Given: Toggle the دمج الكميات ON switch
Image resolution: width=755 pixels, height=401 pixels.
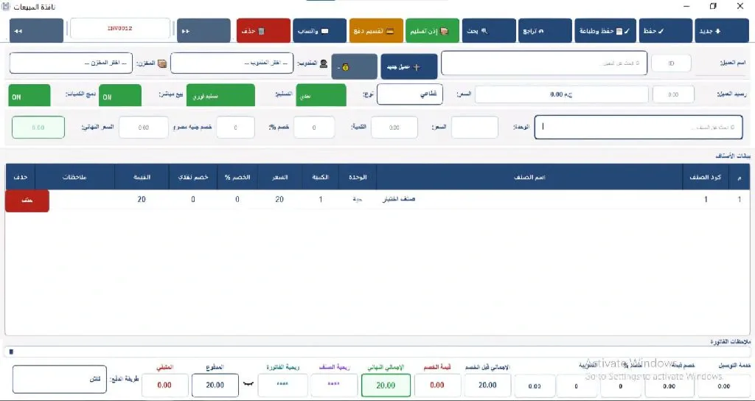Looking at the screenshot, I should (29, 95).
